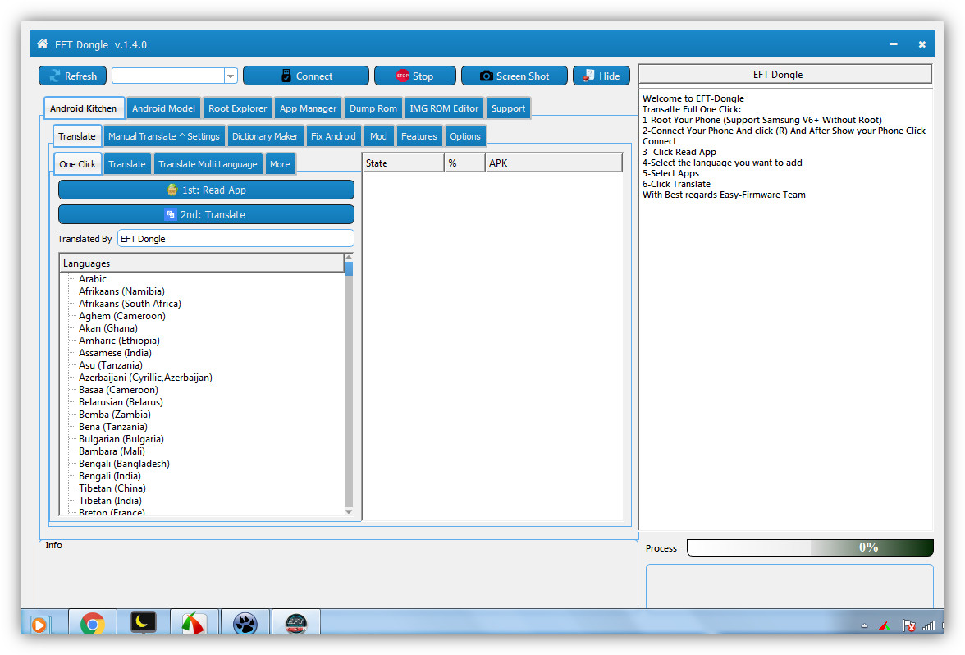Open Translate Multi Language tab
965x655 pixels.
(208, 164)
